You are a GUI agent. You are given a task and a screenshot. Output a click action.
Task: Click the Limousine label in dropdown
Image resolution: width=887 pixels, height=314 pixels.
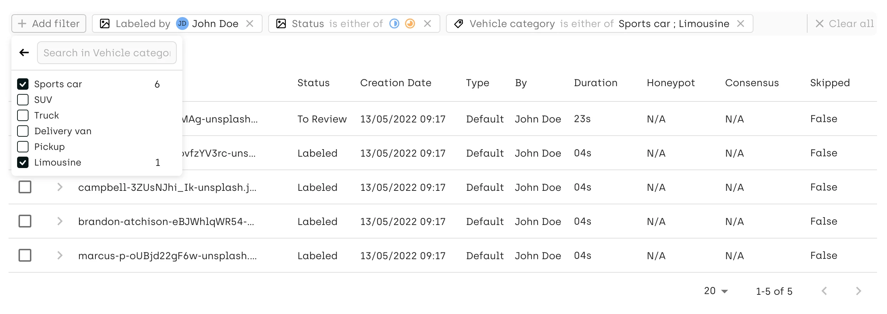point(58,162)
